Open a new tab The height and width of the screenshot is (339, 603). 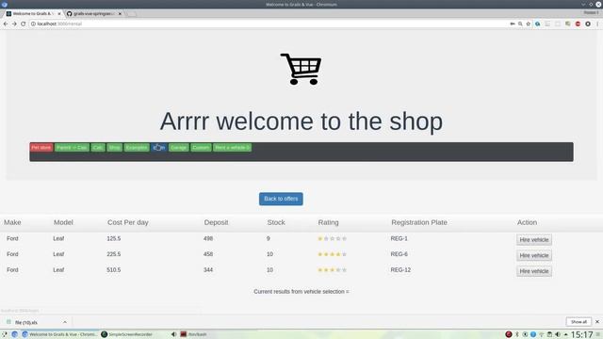point(131,14)
